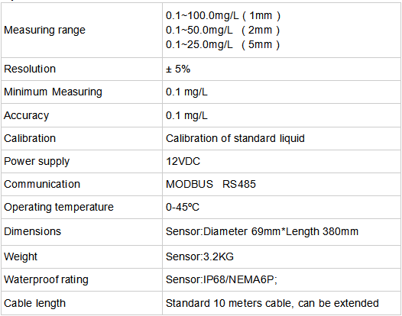Viewport: 402px width, 316px height.
Task: Click the Measuring range label cell
Action: 82,31
